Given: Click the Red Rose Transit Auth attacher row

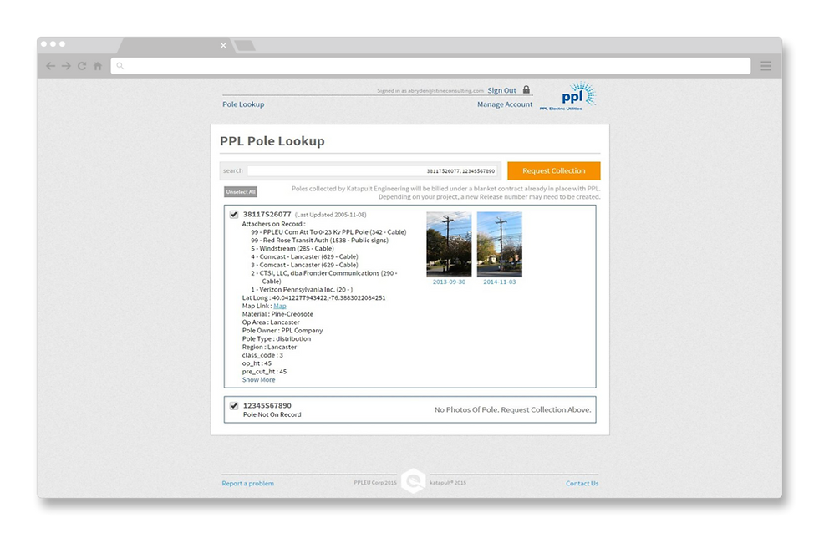Looking at the screenshot, I should [319, 241].
